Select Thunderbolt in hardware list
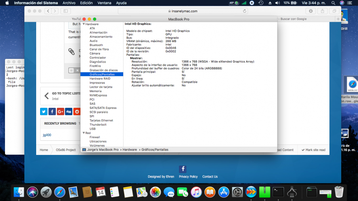Screen dimensions: 358x201 [98, 125]
